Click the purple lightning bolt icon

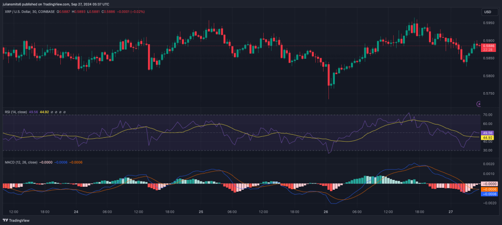[x=479, y=104]
